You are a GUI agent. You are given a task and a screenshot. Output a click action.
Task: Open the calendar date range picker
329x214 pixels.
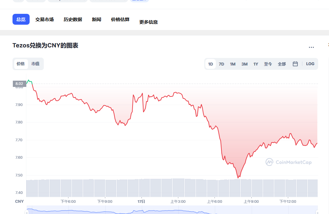coord(295,64)
